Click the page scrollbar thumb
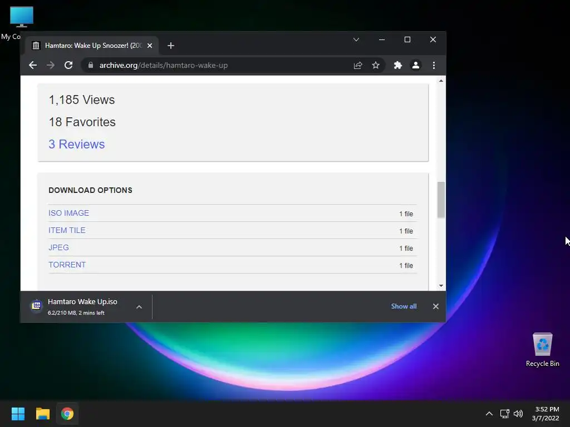 click(441, 200)
